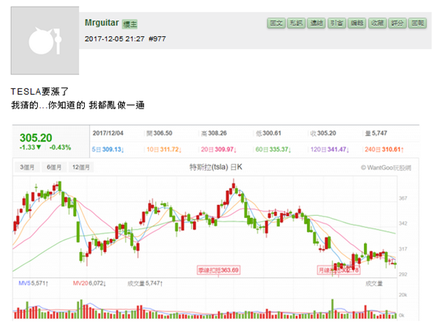Click the 回報 report button
441x328 pixels.
click(x=418, y=23)
